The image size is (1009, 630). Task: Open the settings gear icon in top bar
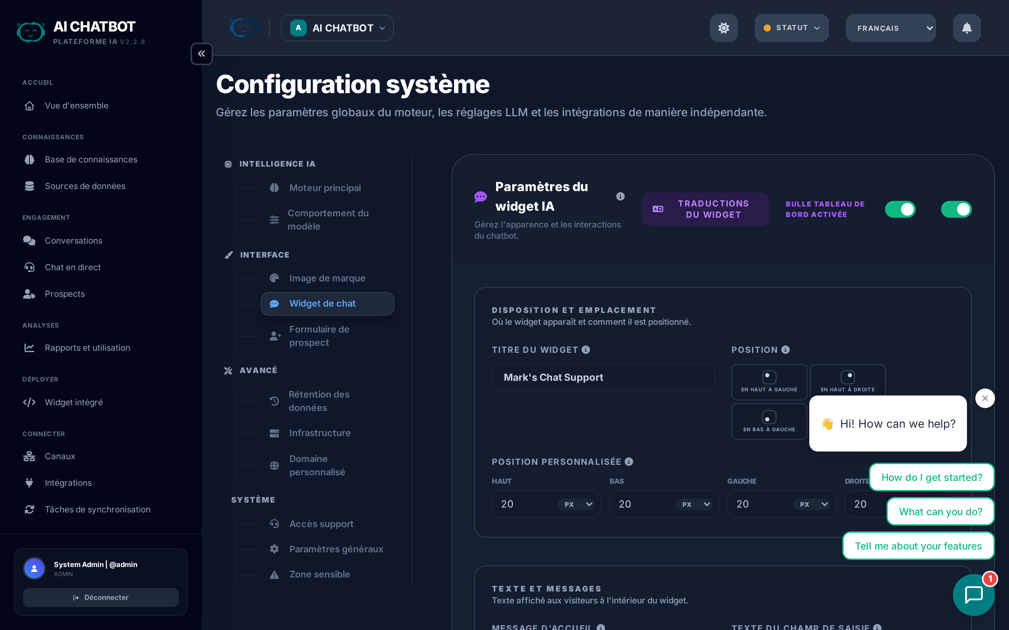723,28
